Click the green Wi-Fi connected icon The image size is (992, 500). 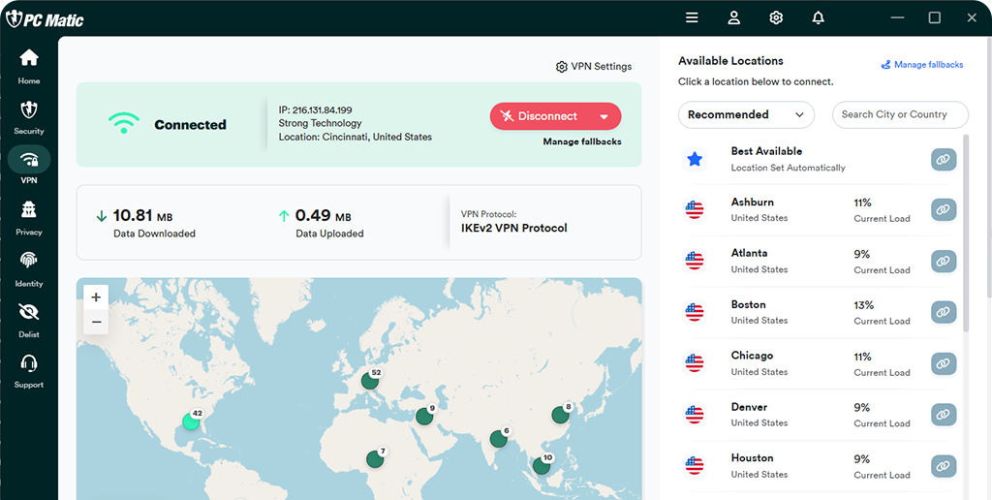pos(123,123)
